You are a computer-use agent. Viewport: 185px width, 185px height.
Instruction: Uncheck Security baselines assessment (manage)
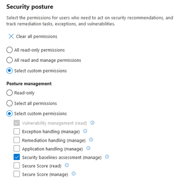17,157
